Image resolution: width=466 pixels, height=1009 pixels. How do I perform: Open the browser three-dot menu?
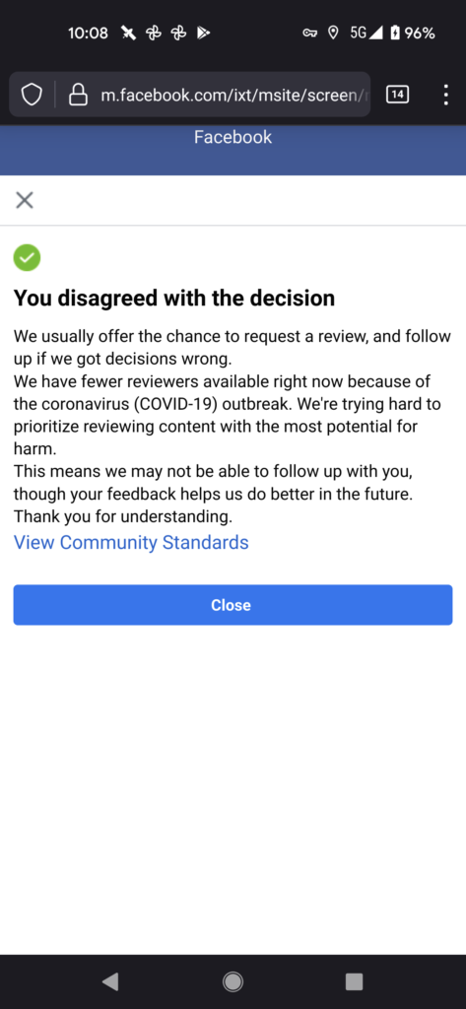(x=445, y=96)
